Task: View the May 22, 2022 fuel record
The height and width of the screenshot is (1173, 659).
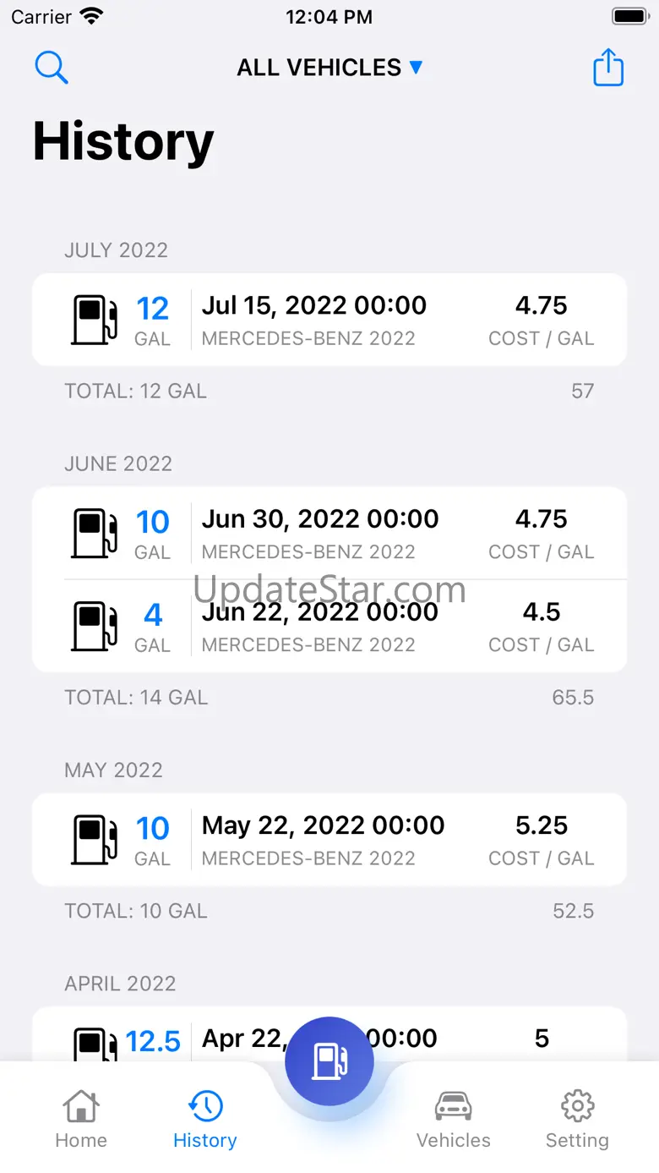Action: (x=329, y=840)
